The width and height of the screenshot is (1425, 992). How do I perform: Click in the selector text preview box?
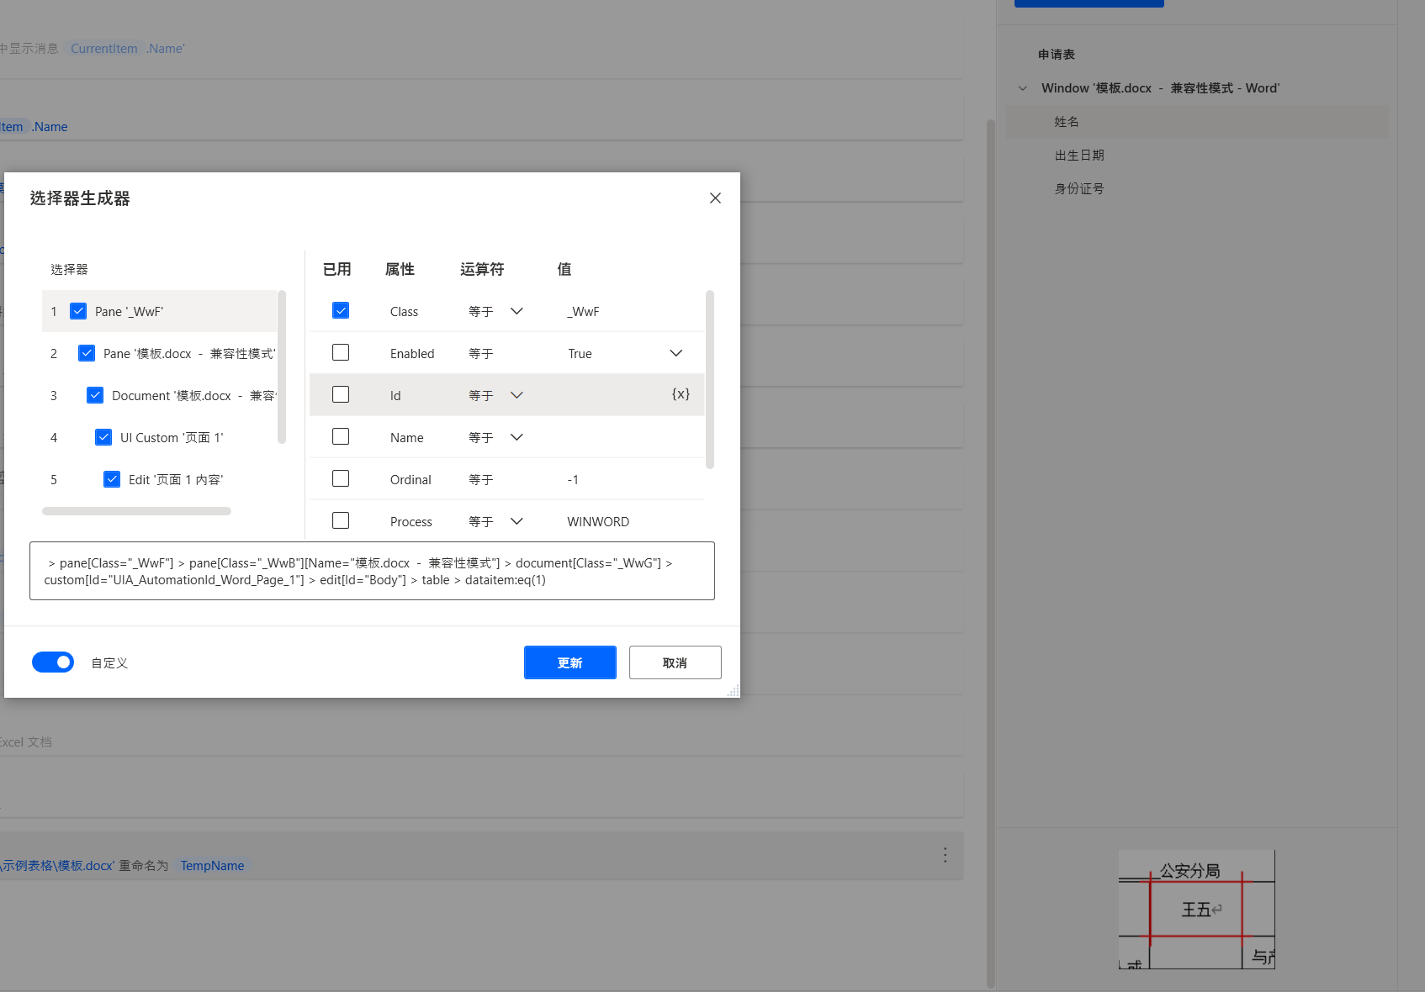point(372,572)
